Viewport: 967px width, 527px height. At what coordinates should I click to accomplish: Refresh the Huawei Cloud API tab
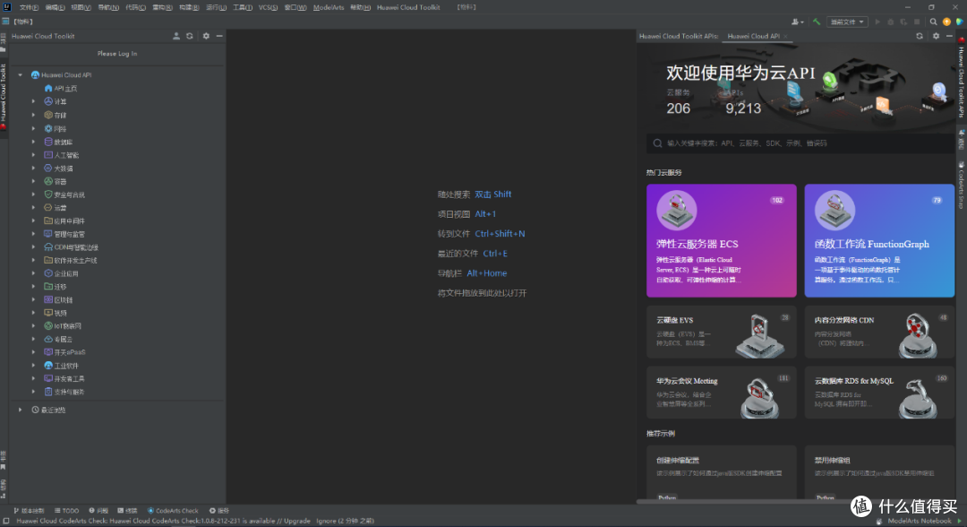point(920,37)
